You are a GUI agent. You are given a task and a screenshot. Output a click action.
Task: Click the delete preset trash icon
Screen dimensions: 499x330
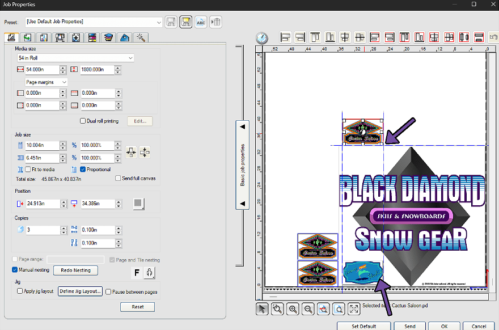coord(216,22)
